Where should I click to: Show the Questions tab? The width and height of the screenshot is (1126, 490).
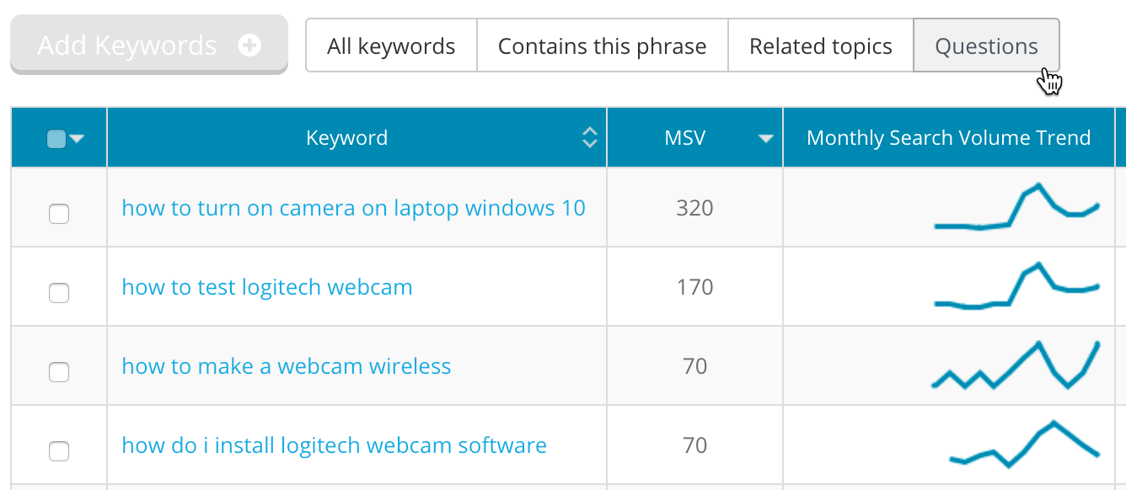coord(986,46)
